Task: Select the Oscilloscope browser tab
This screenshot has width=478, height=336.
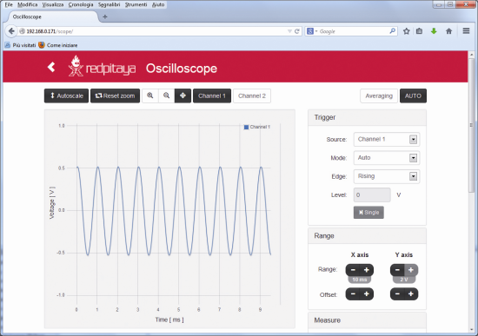Action: pos(52,16)
